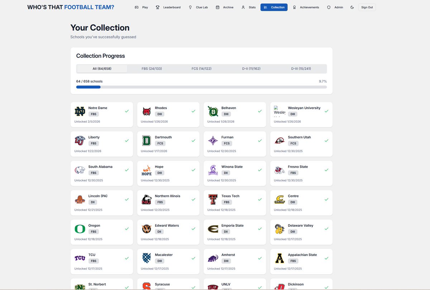The height and width of the screenshot is (290, 430).
Task: Click the '64 / 658 schools' text
Action: [89, 82]
